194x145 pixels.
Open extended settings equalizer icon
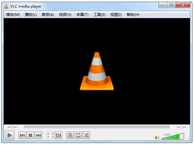click(58, 135)
